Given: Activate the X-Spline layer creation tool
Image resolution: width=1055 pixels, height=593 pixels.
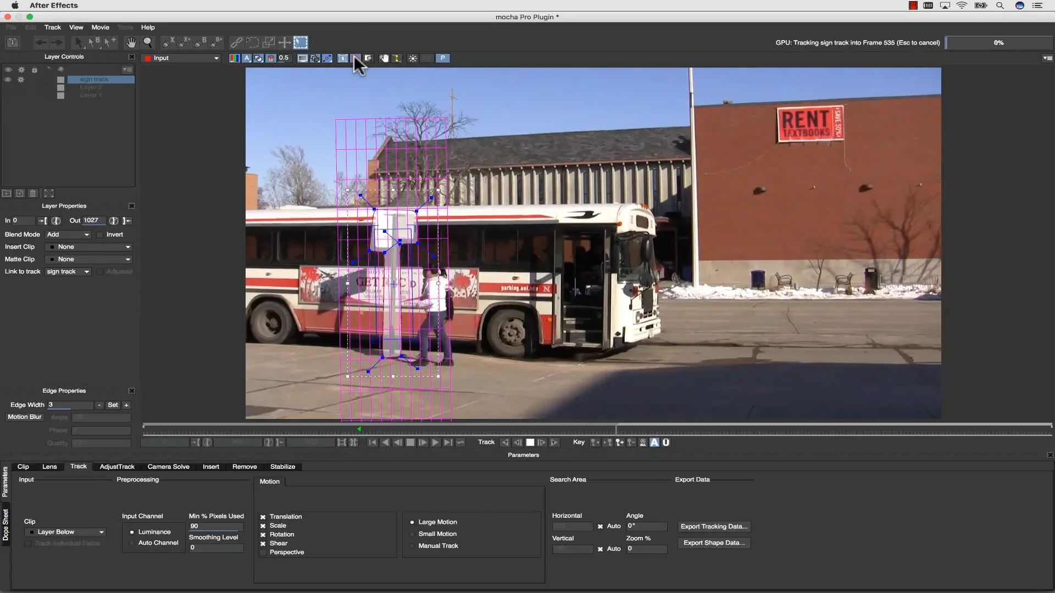Looking at the screenshot, I should 168,42.
